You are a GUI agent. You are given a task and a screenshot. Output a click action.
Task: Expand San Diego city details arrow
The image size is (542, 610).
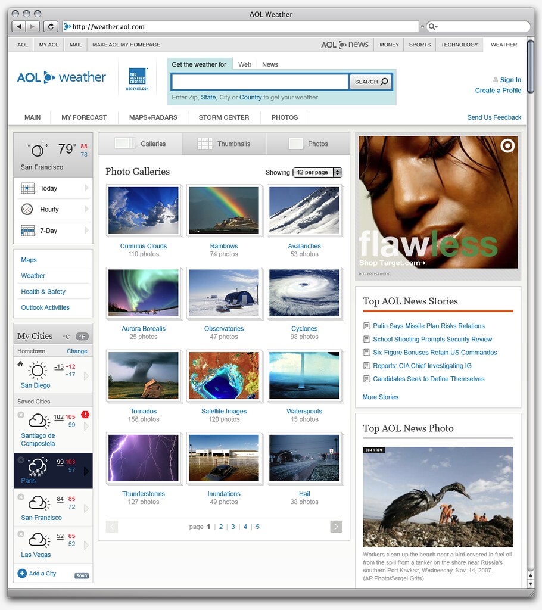(x=86, y=376)
